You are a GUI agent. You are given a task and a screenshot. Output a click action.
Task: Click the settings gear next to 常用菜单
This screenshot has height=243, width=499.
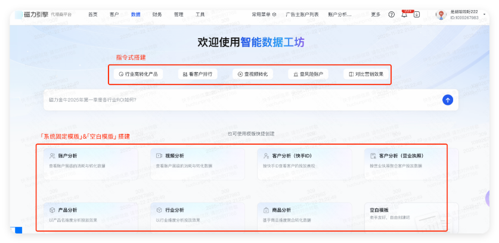[274, 14]
